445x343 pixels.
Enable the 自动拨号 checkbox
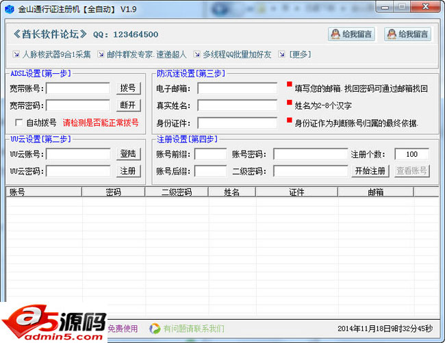coord(18,123)
